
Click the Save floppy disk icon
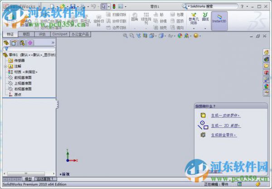coord(73,7)
